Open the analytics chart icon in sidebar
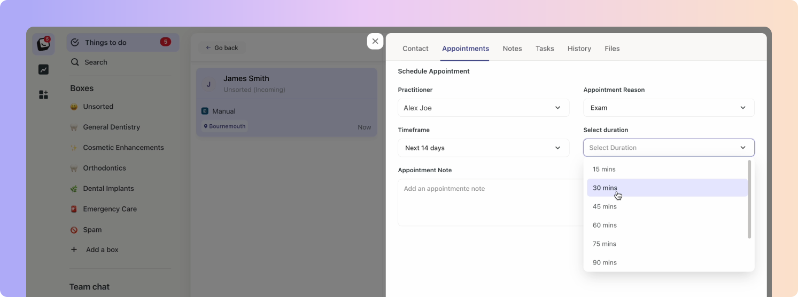The height and width of the screenshot is (297, 798). pos(43,69)
